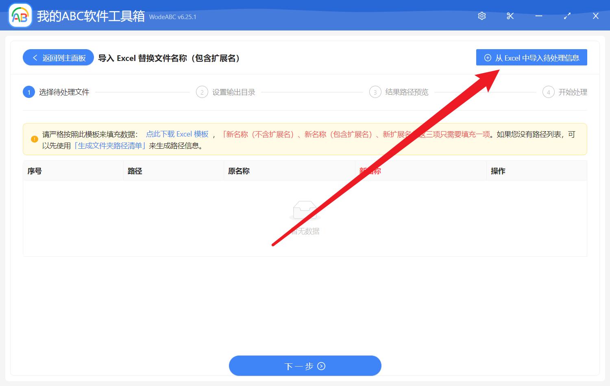
Task: Click the back chevron on the 返回到主面板 button
Action: (35, 57)
